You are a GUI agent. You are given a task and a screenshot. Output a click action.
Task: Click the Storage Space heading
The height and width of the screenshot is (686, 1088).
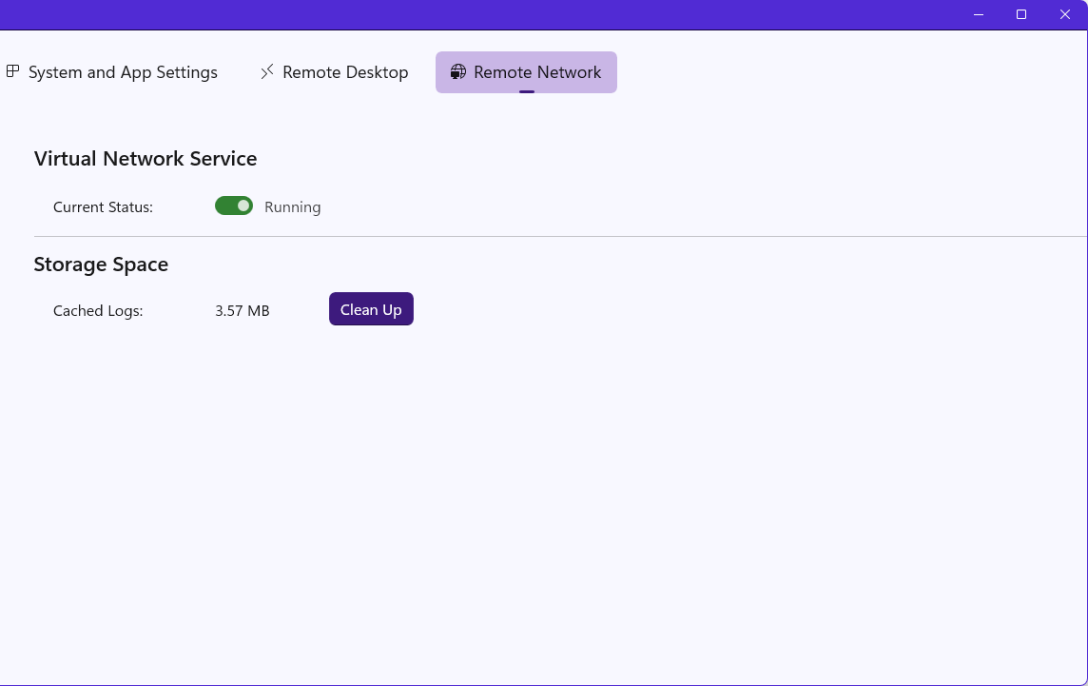102,265
